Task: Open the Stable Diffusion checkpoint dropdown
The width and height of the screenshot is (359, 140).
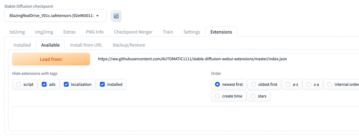Action: click(x=55, y=16)
